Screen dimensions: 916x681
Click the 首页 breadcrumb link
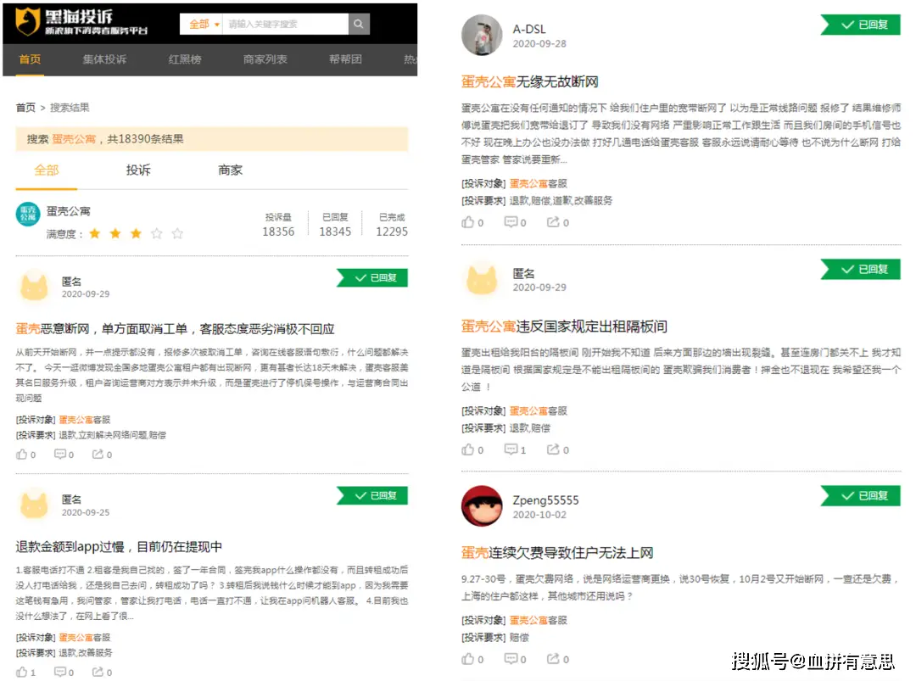25,108
